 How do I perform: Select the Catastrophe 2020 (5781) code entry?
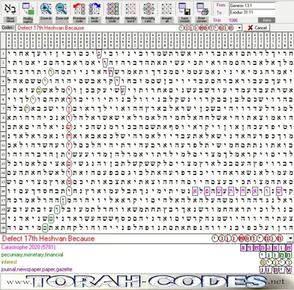point(28,247)
